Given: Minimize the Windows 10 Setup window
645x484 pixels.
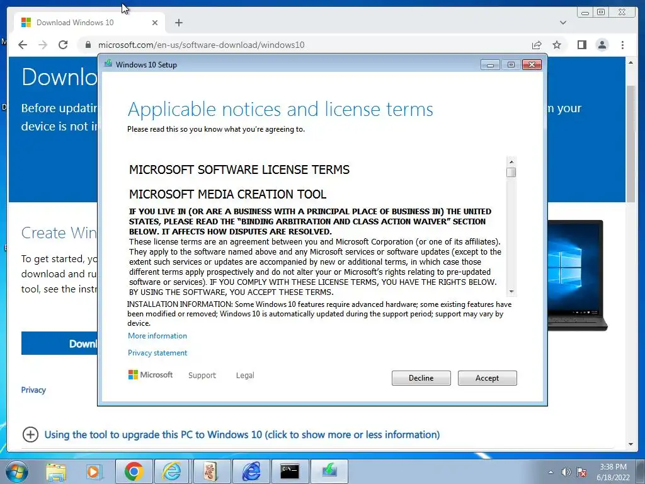Looking at the screenshot, I should pyautogui.click(x=490, y=65).
